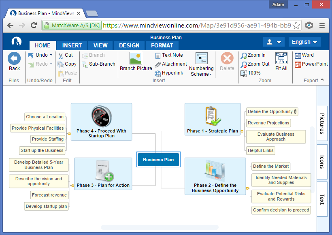Viewport: 332px width, 235px height.
Task: Collapse the ribbon with the caret
Action: pos(322,80)
